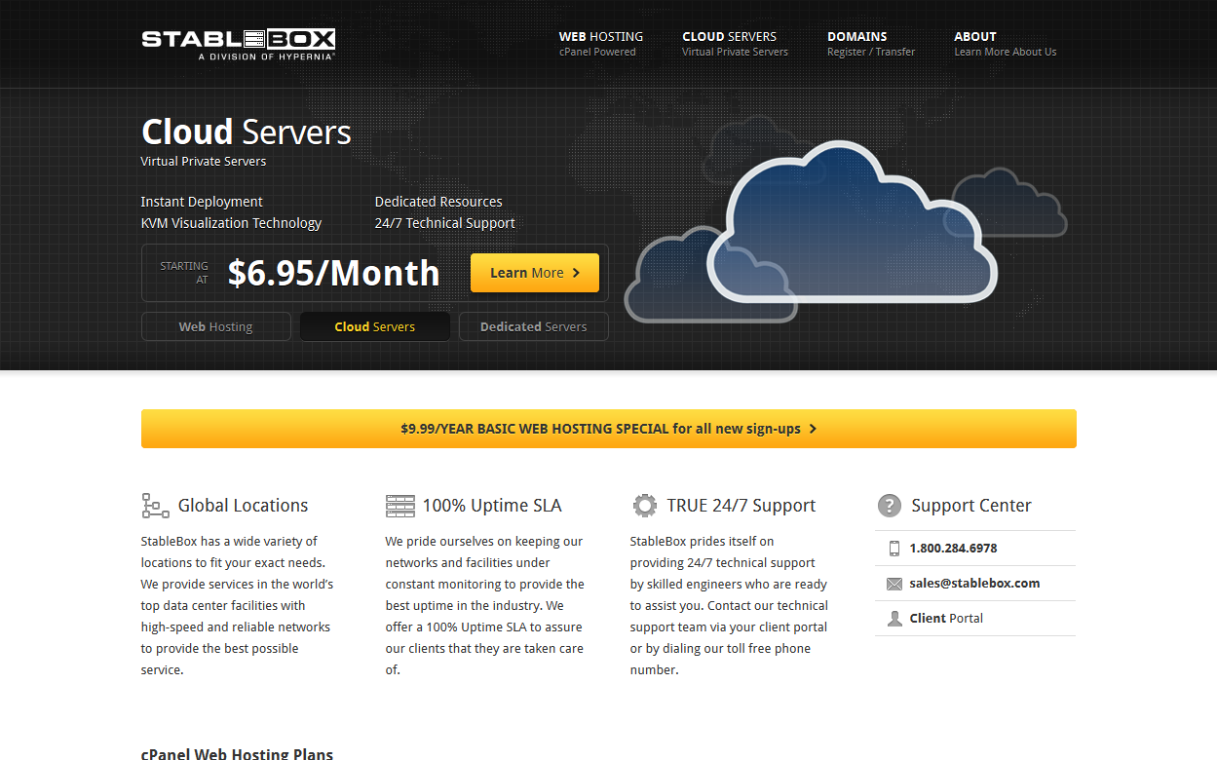
Task: Click the Dedicated Resources feature text
Action: click(438, 202)
